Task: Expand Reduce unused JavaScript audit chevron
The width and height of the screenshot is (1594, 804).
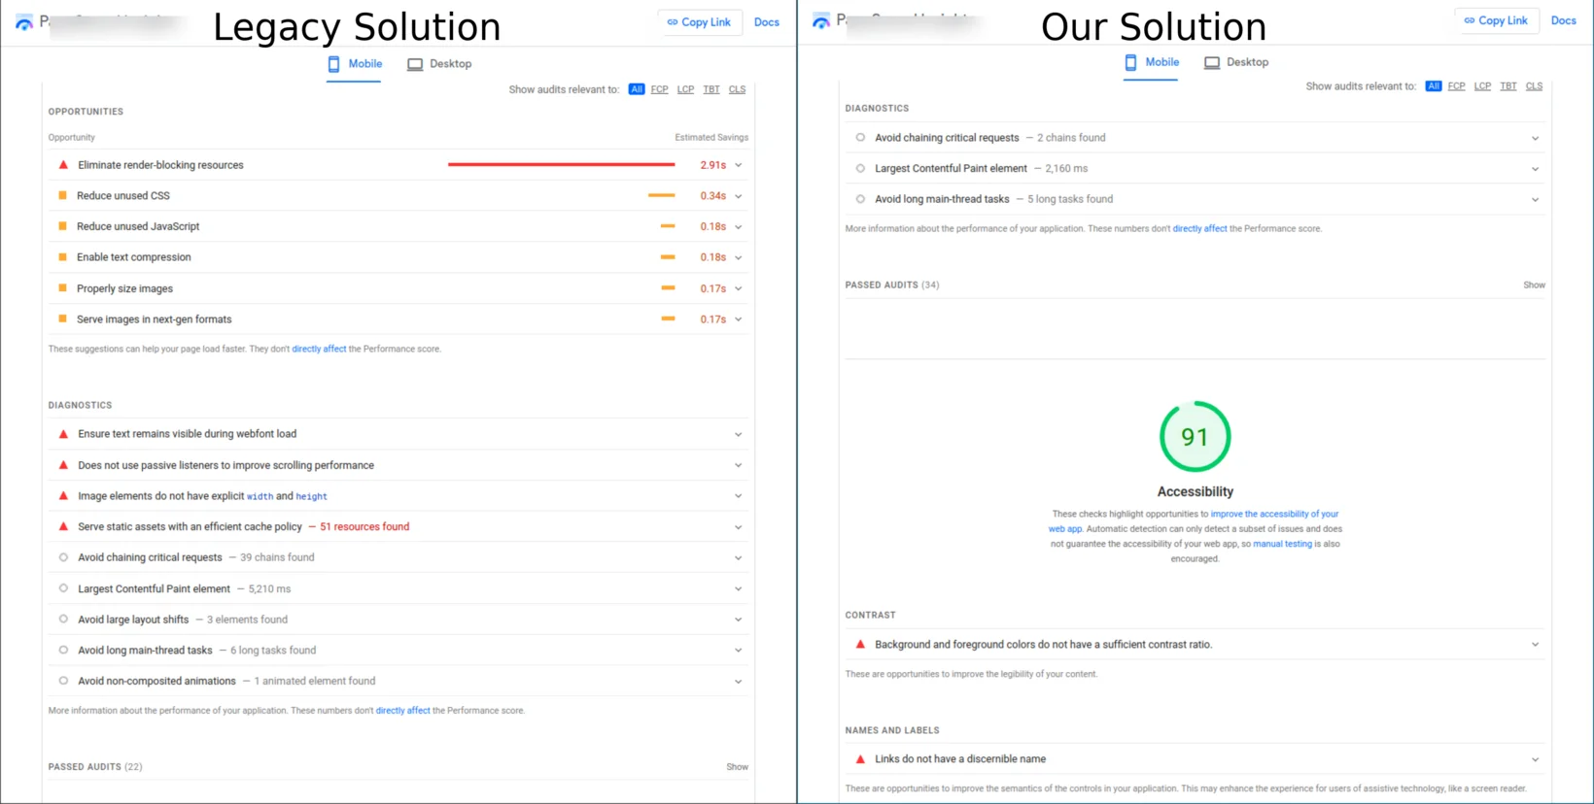Action: pyautogui.click(x=739, y=227)
